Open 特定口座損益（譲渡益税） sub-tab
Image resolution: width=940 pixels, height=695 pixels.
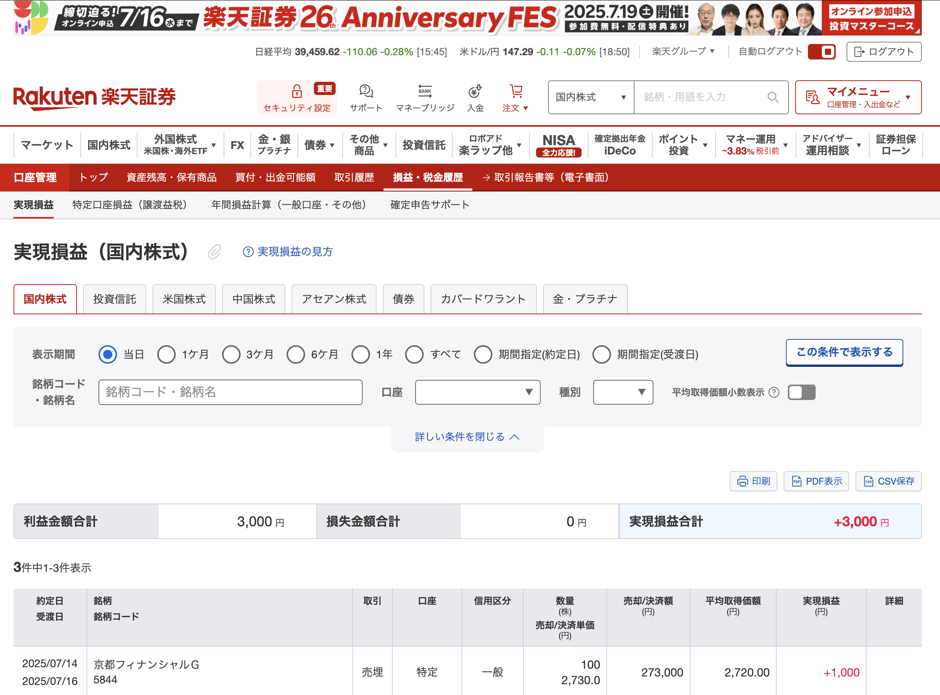(x=132, y=205)
